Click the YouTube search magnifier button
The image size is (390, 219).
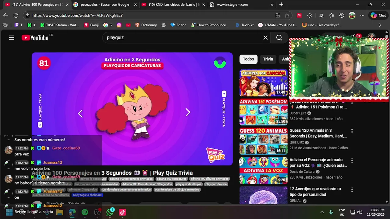[279, 38]
